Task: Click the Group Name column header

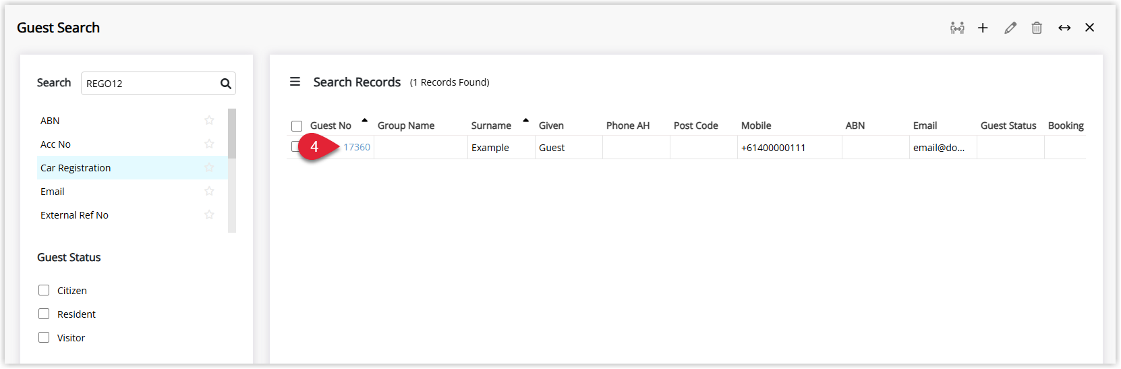Action: [x=406, y=125]
